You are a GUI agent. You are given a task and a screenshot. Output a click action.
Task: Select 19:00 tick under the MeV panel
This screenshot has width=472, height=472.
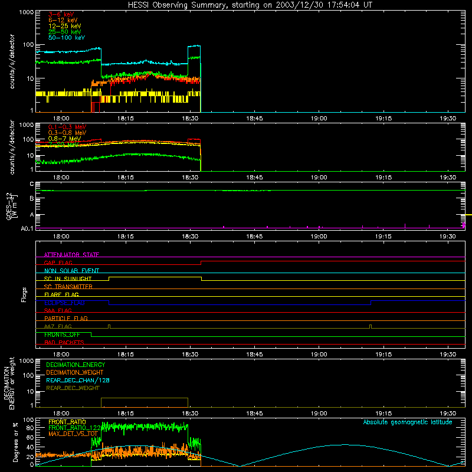pos(319,178)
